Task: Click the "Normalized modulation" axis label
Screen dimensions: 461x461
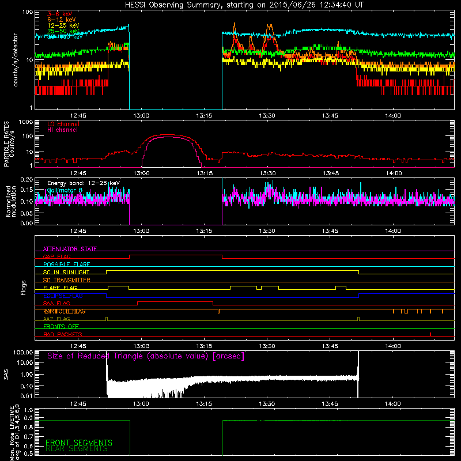Action: pyautogui.click(x=10, y=201)
